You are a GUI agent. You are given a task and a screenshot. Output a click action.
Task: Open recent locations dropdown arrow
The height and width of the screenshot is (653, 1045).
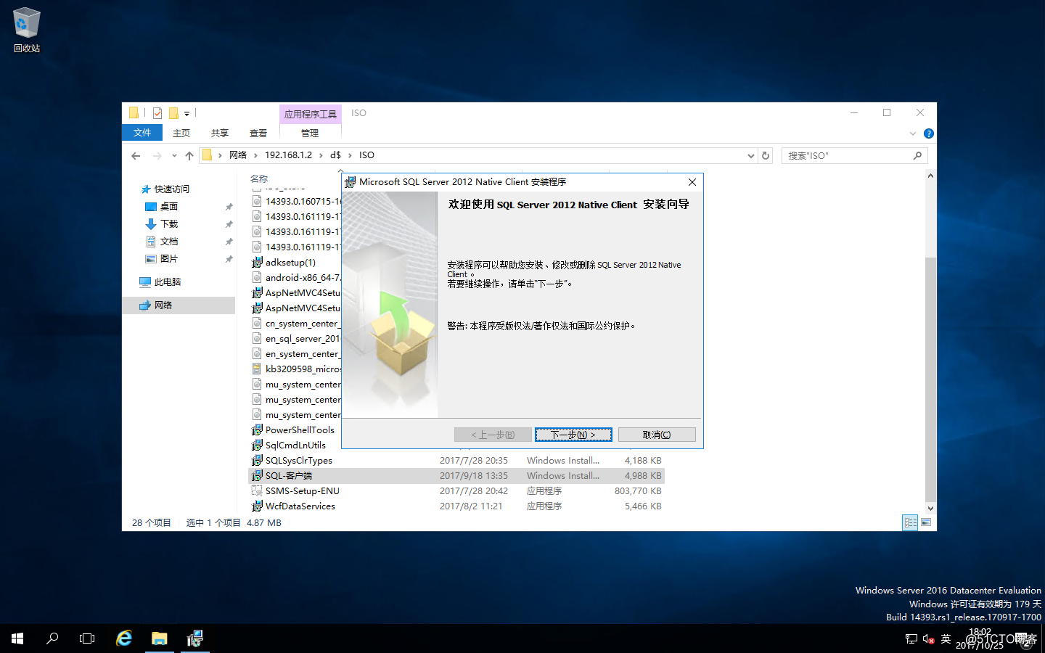pyautogui.click(x=174, y=155)
